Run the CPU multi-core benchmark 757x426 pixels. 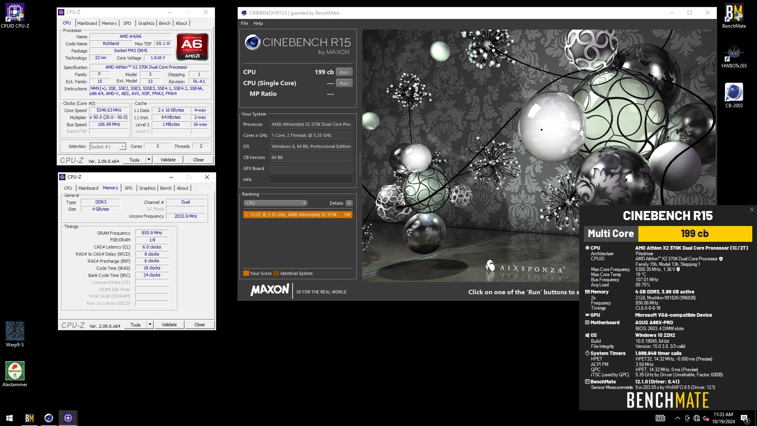pyautogui.click(x=344, y=72)
